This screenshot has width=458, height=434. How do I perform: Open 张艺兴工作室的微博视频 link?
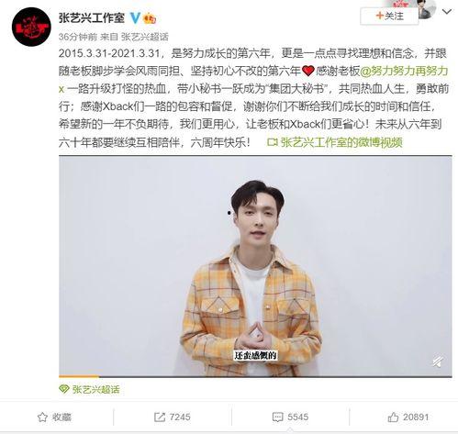pyautogui.click(x=341, y=142)
